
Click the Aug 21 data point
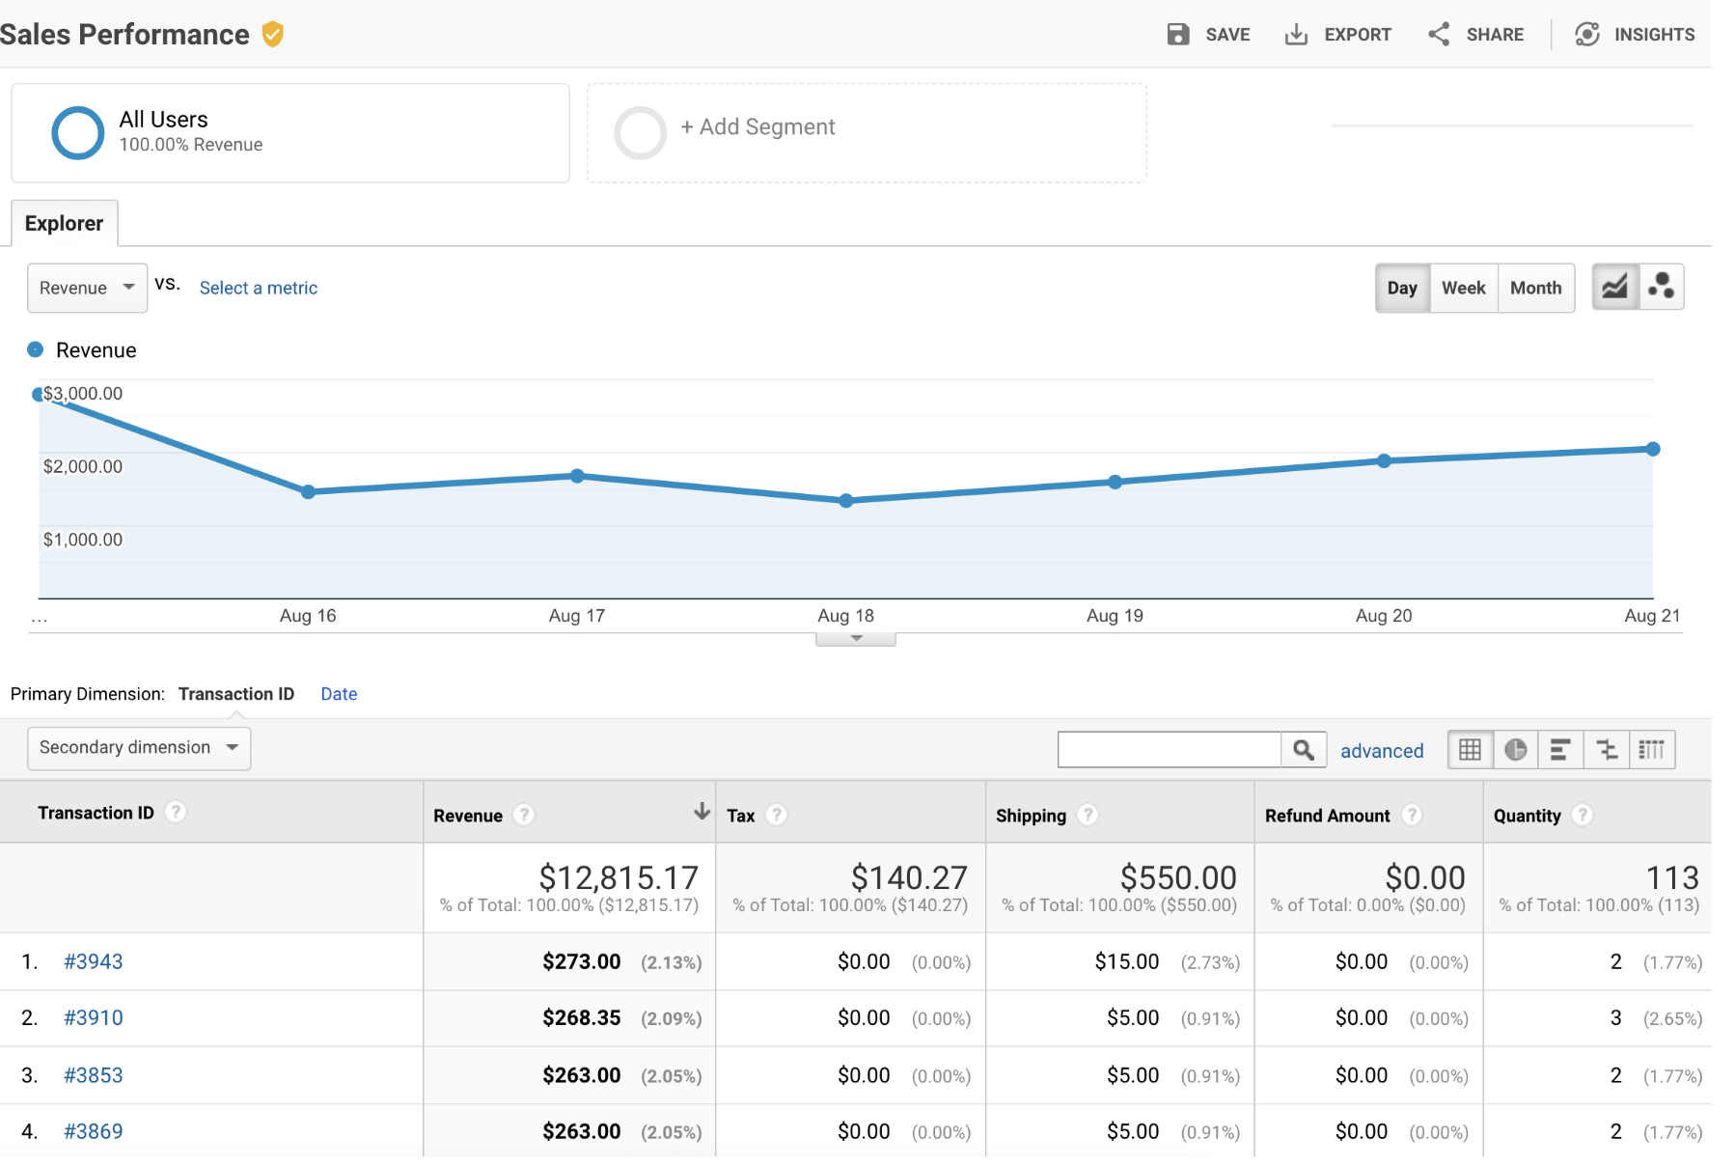pyautogui.click(x=1653, y=449)
